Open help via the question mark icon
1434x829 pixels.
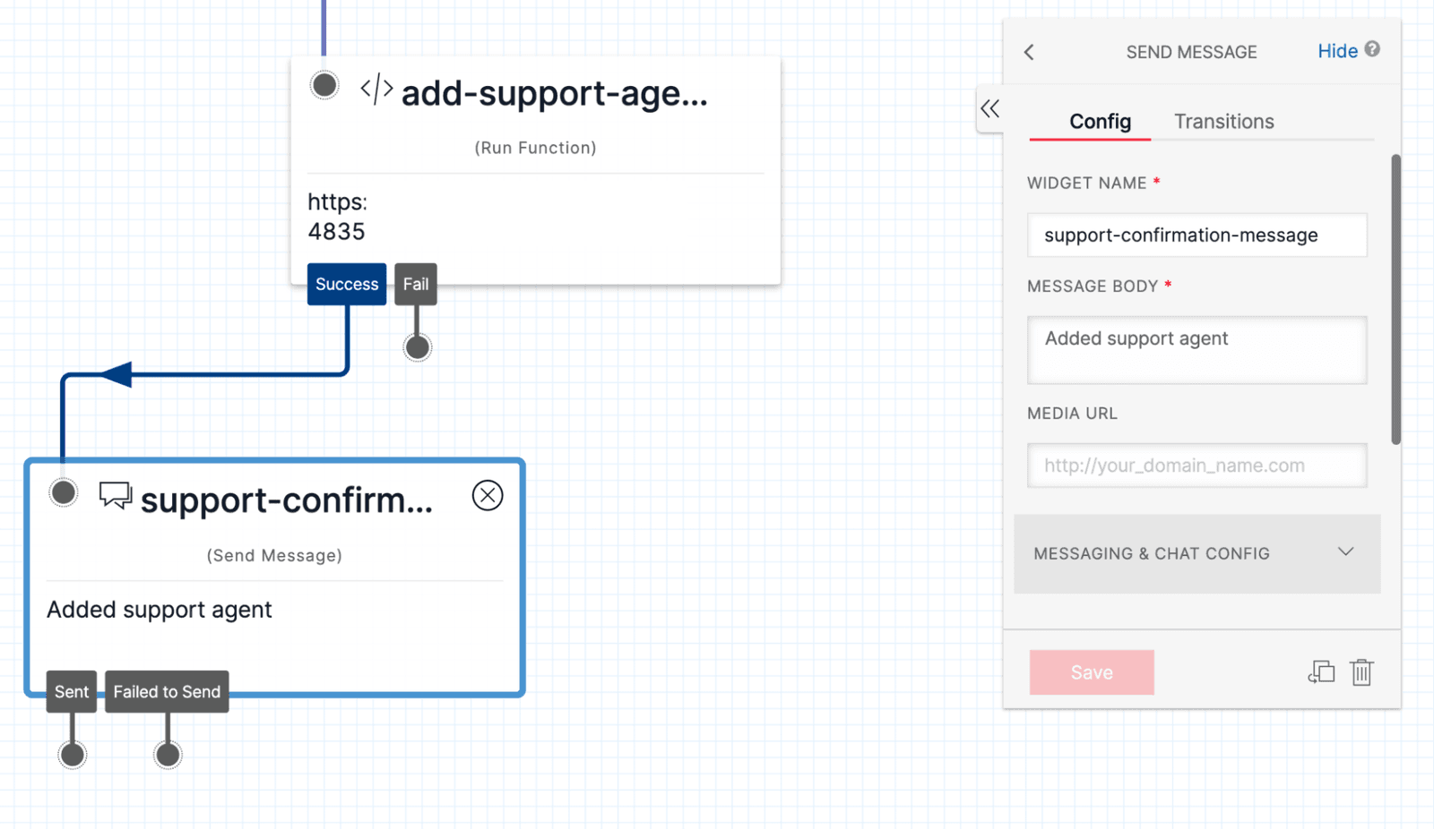(x=1374, y=49)
